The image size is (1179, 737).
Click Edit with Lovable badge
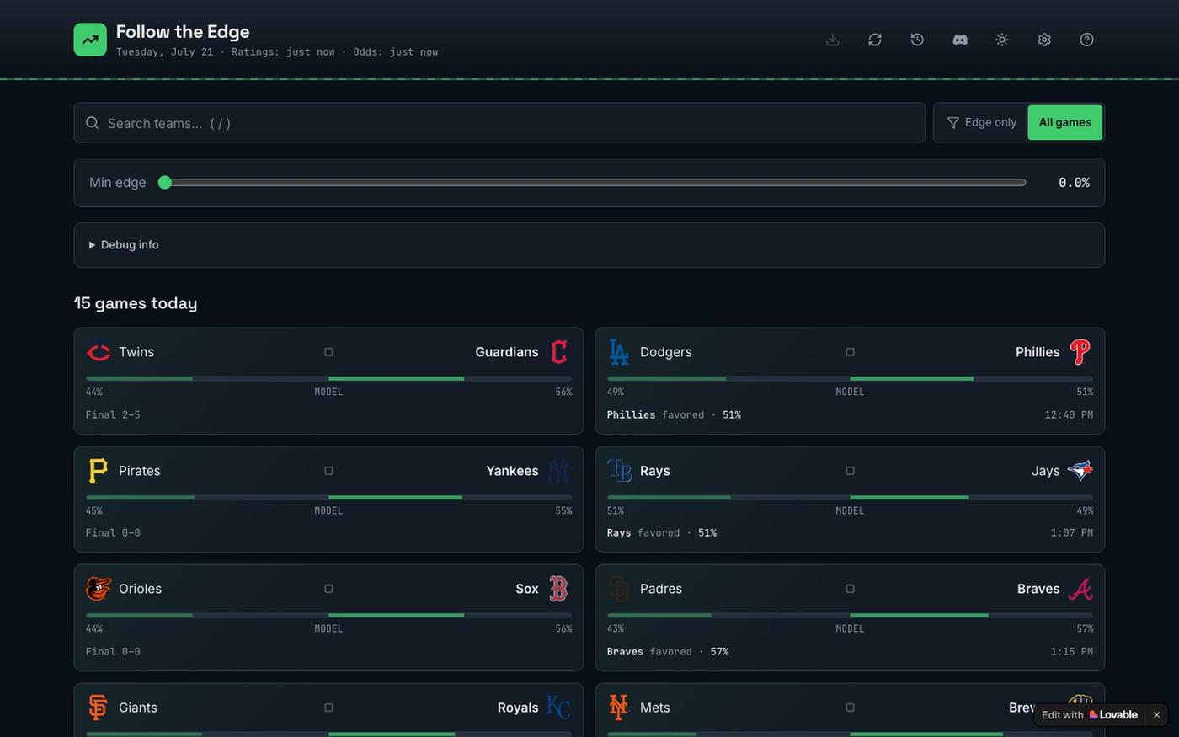point(1090,715)
